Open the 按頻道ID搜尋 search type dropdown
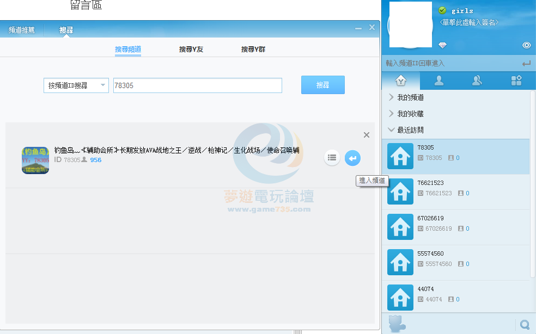This screenshot has width=536, height=334. click(x=76, y=85)
